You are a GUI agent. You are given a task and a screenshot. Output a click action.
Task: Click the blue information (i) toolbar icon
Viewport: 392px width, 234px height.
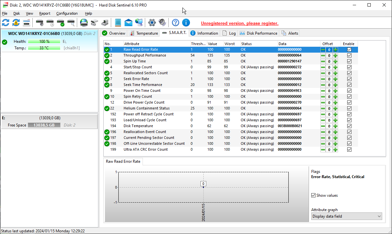tap(186, 23)
